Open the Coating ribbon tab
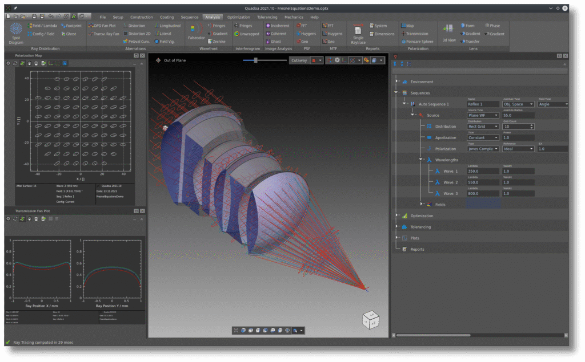585x362 pixels. pyautogui.click(x=167, y=17)
